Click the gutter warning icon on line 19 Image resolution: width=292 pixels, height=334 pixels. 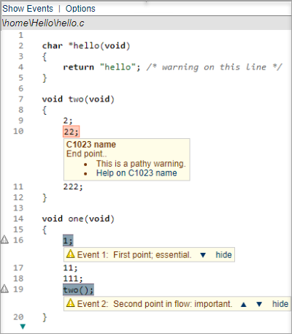[4, 289]
